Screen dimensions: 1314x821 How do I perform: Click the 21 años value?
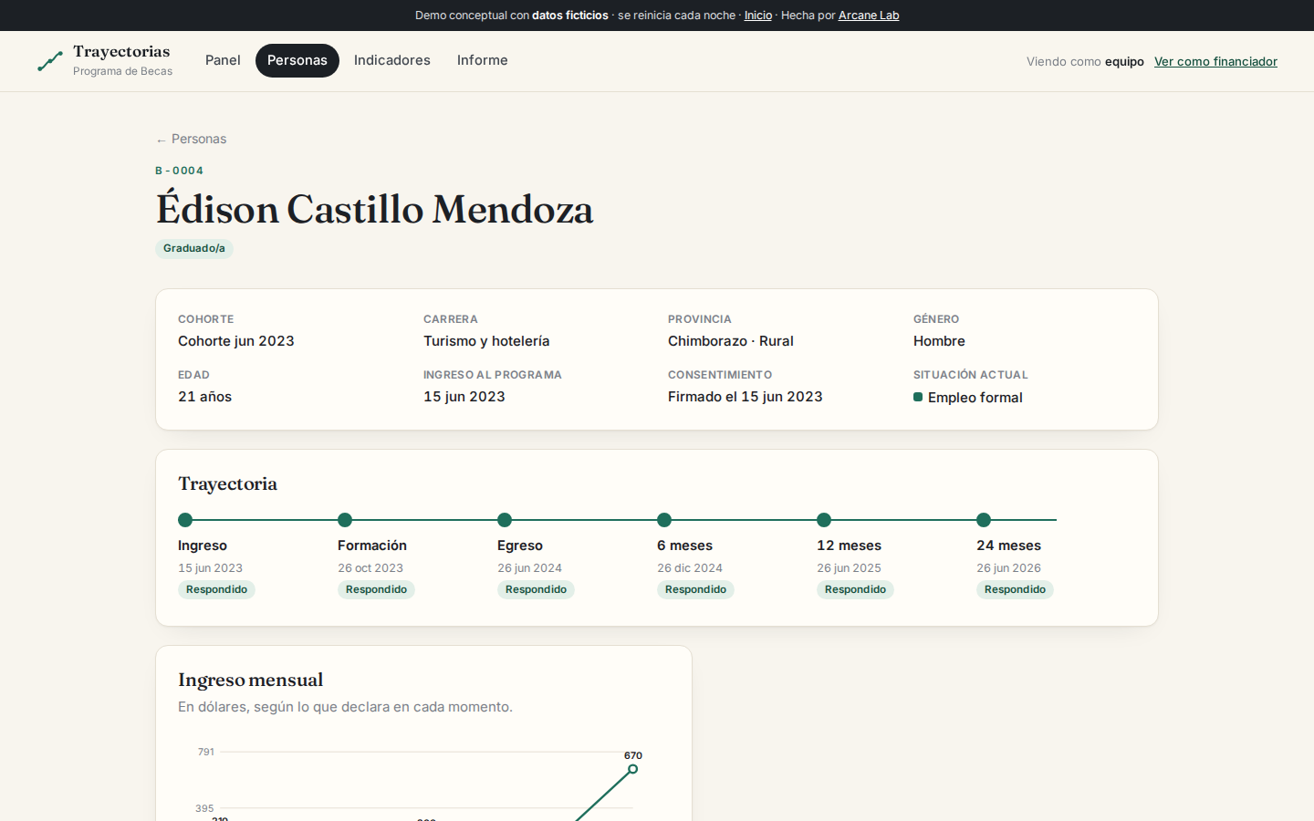[x=205, y=397]
